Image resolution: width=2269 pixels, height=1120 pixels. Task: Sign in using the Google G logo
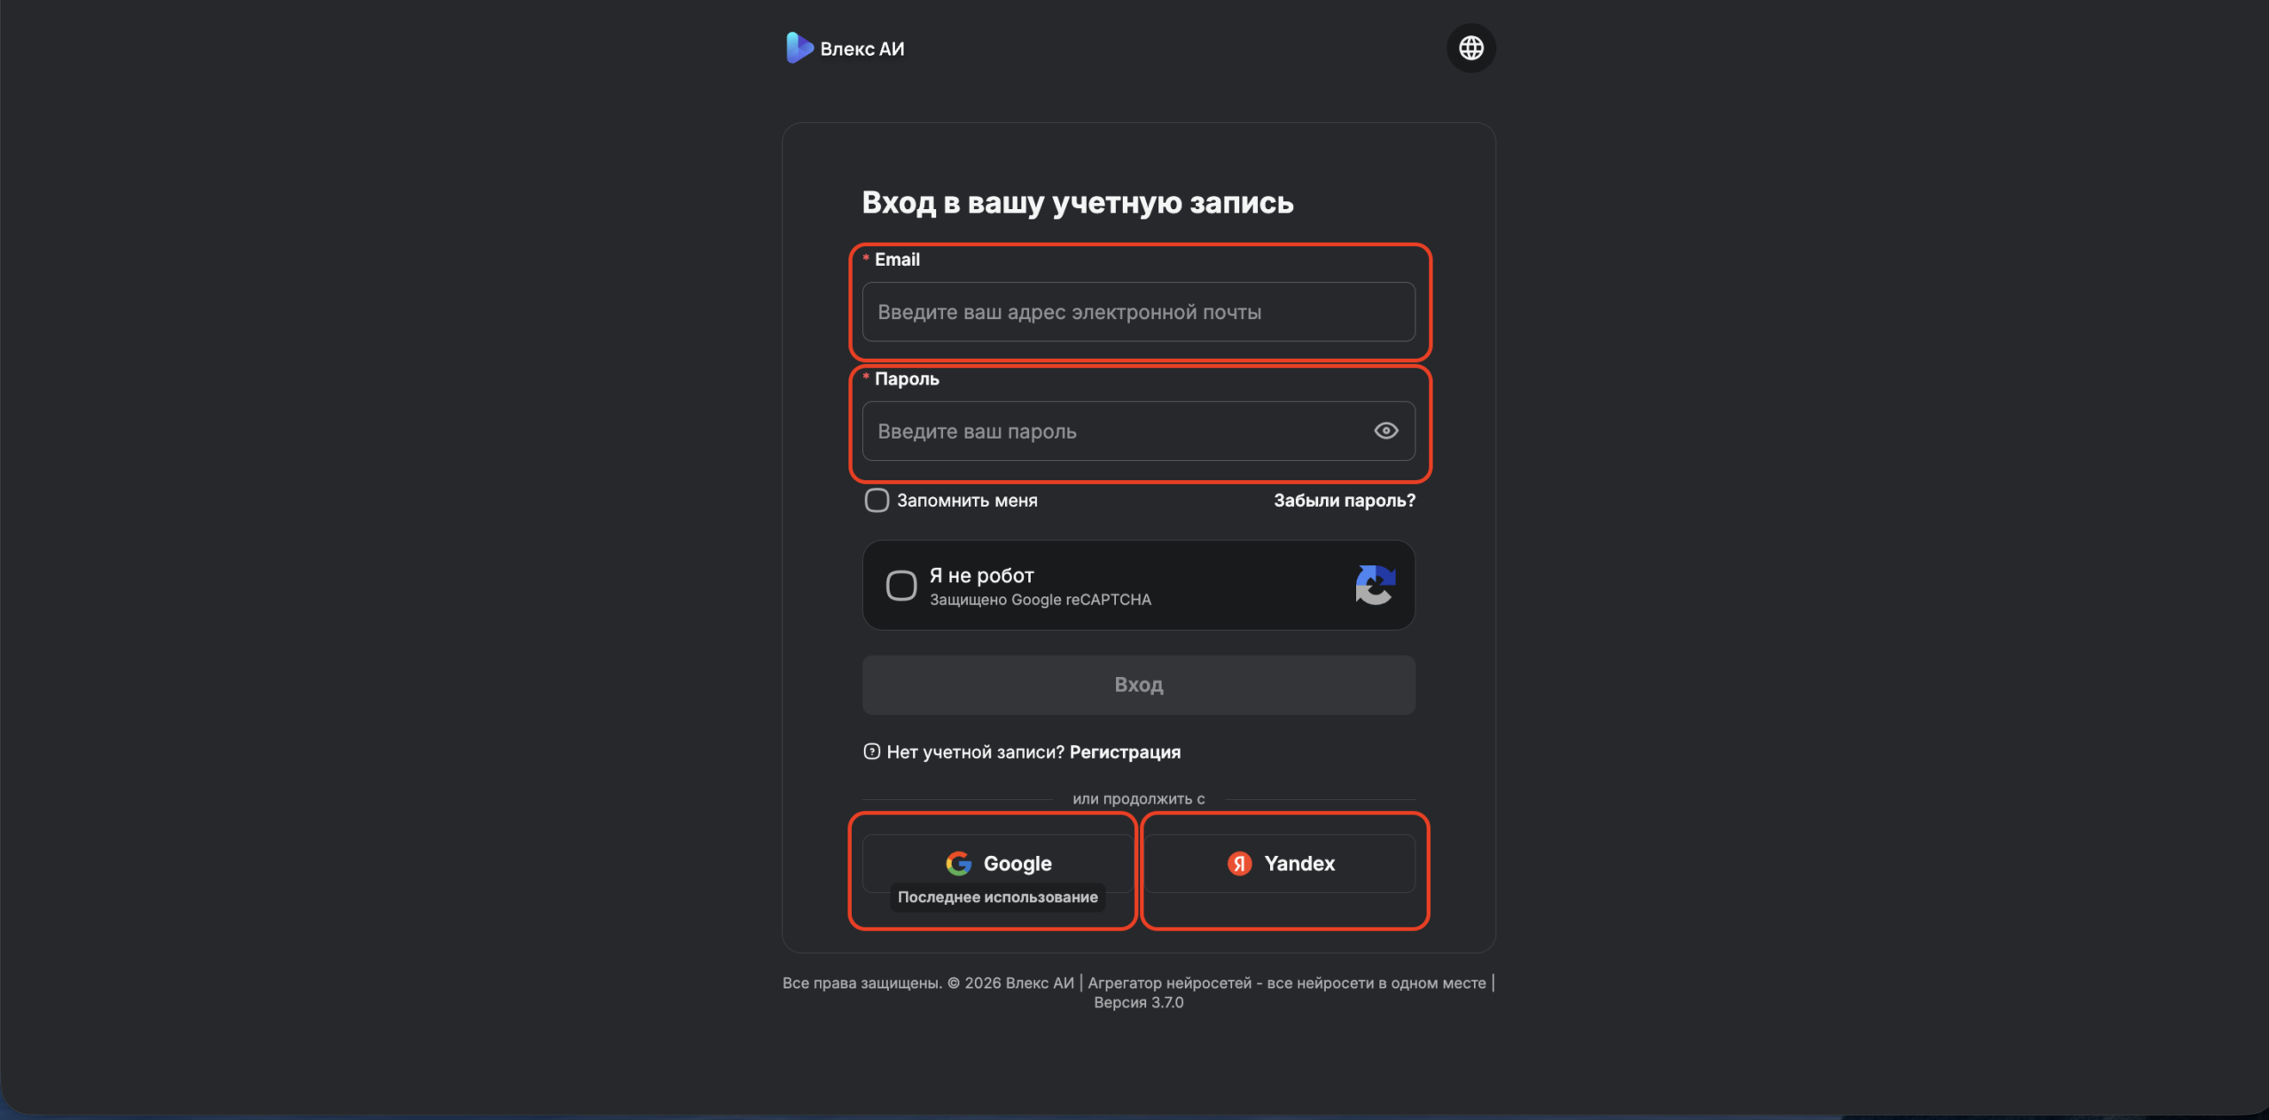tap(958, 863)
